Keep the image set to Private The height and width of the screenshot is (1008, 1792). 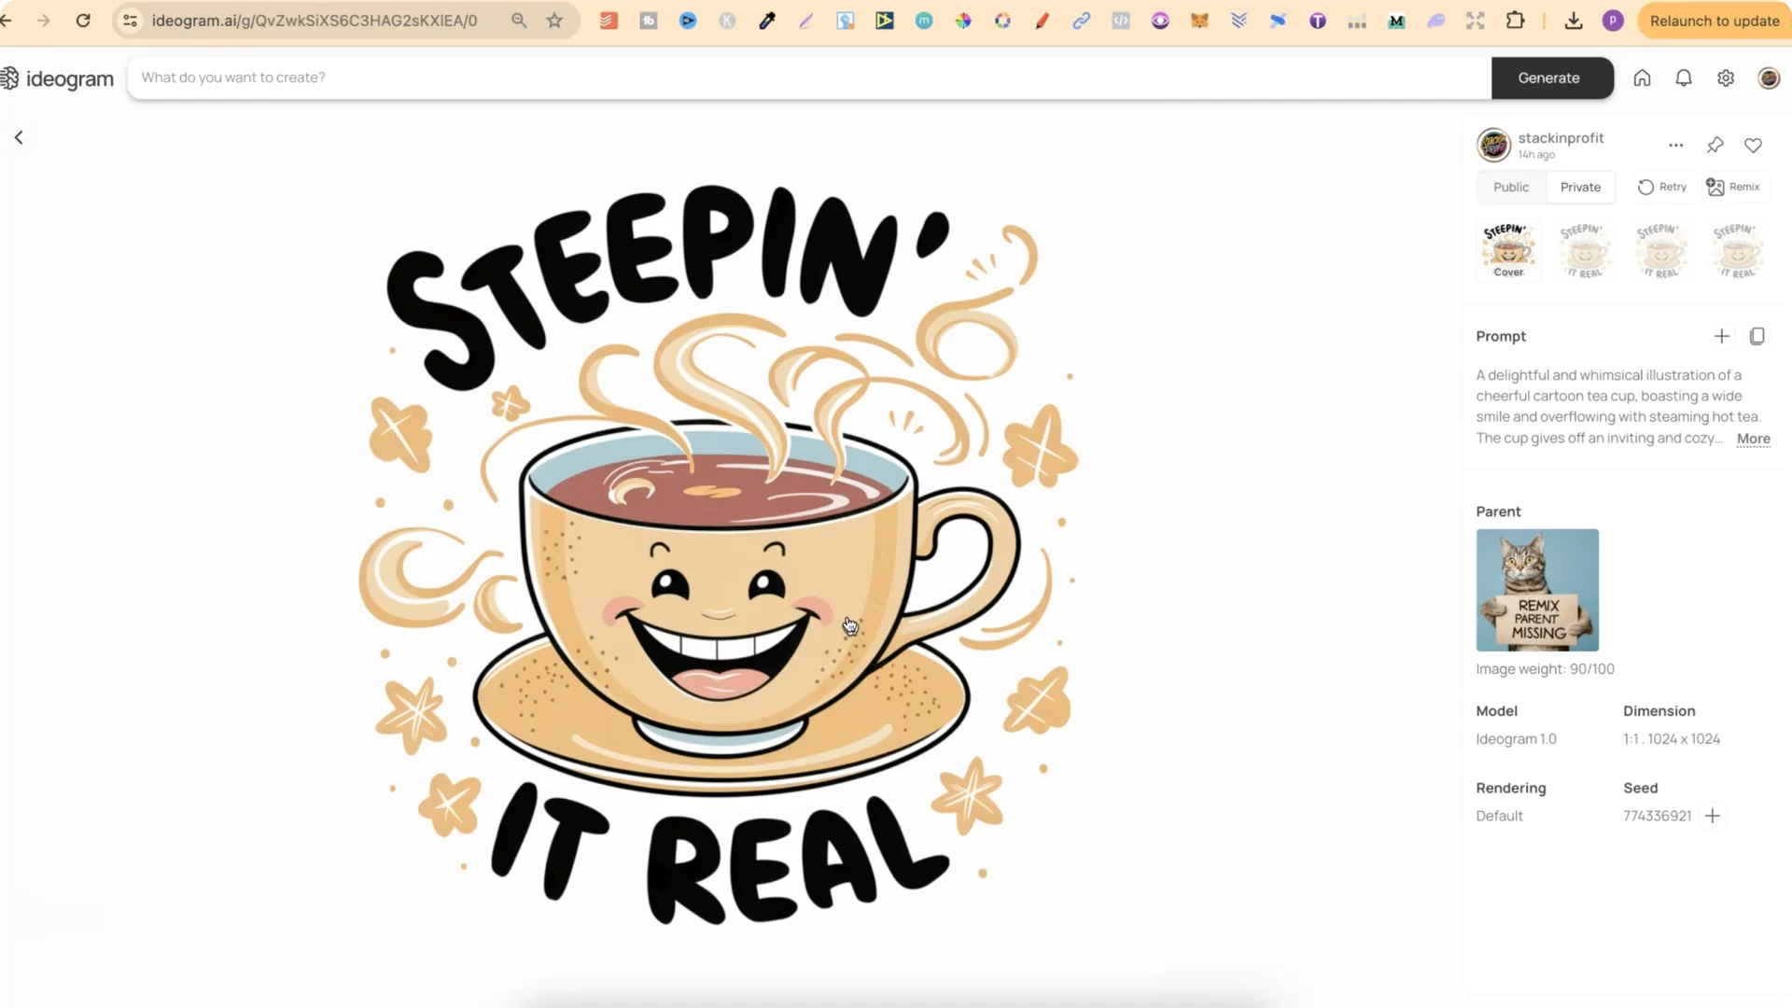click(x=1579, y=187)
